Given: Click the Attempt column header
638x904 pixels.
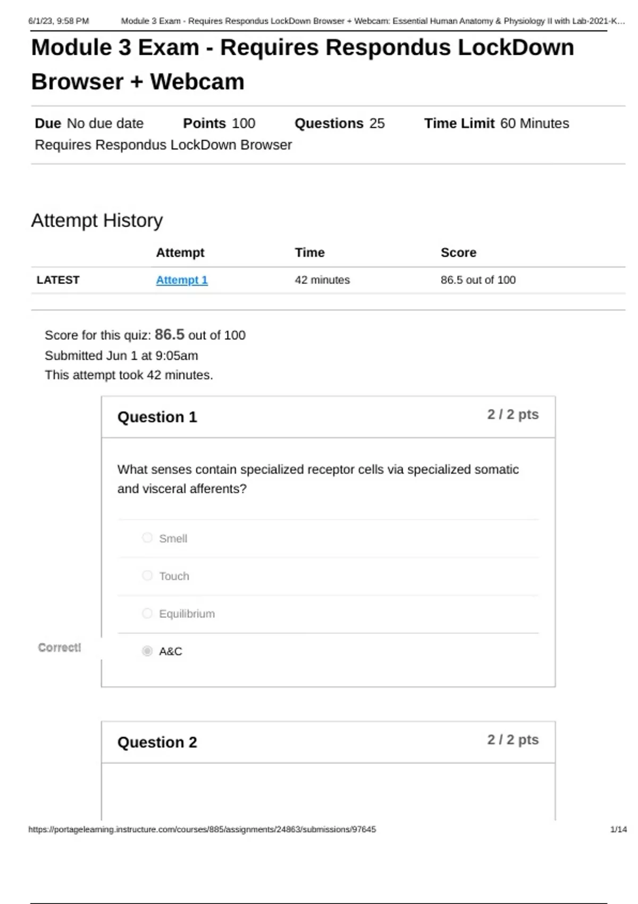Looking at the screenshot, I should [x=180, y=253].
